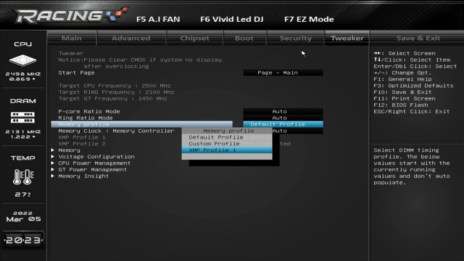
Task: Click the Mar 05 date display
Action: tap(24, 219)
